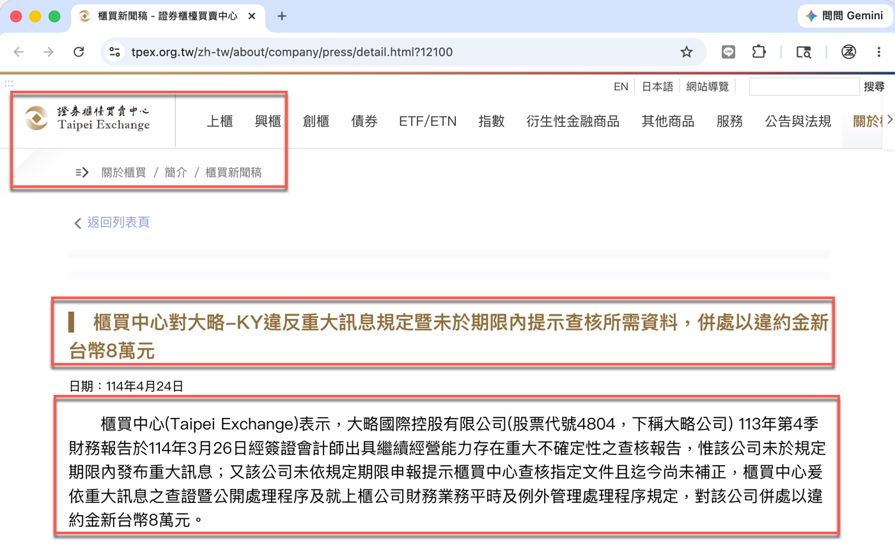Open the LINE extension icon
This screenshot has width=895, height=547.
pyautogui.click(x=728, y=52)
